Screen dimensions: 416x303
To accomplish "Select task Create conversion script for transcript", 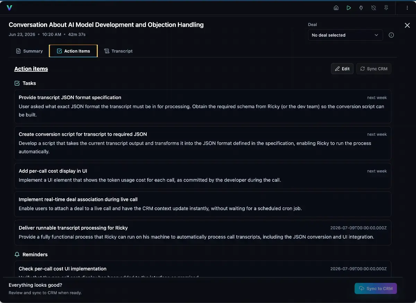I will click(202, 143).
